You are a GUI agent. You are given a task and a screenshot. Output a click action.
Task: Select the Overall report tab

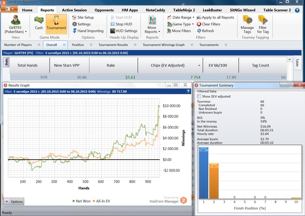click(x=51, y=45)
